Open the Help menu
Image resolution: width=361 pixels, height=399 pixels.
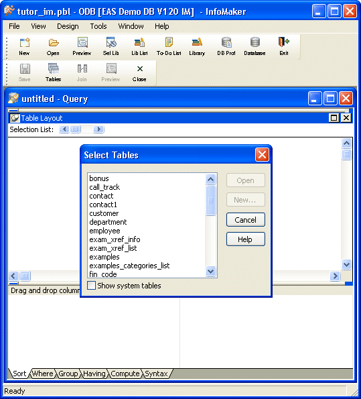(x=161, y=26)
